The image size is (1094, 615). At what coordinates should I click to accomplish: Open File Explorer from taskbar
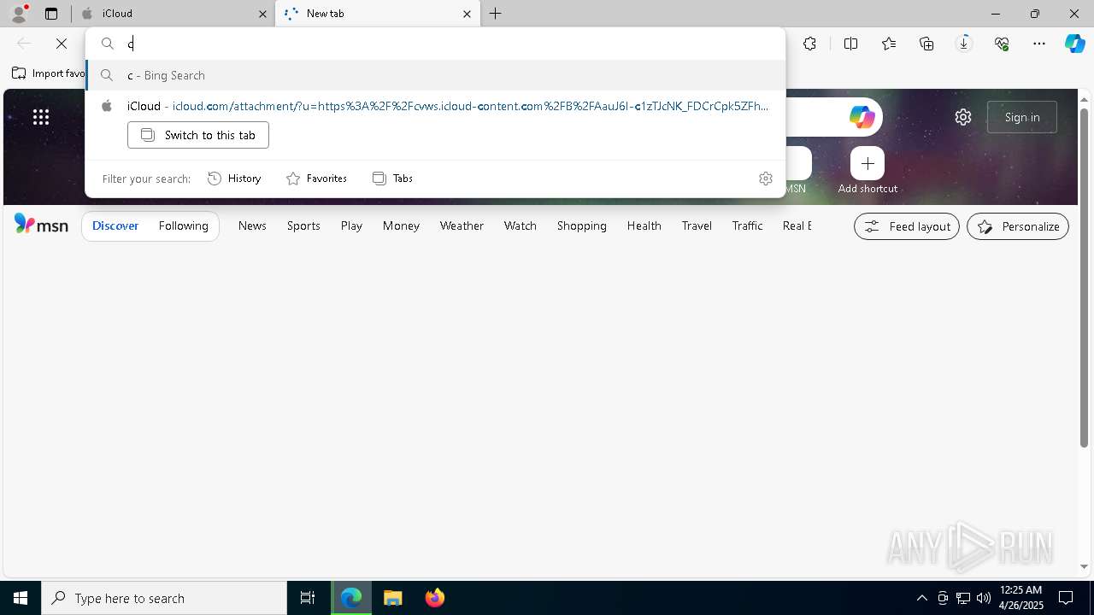point(393,598)
